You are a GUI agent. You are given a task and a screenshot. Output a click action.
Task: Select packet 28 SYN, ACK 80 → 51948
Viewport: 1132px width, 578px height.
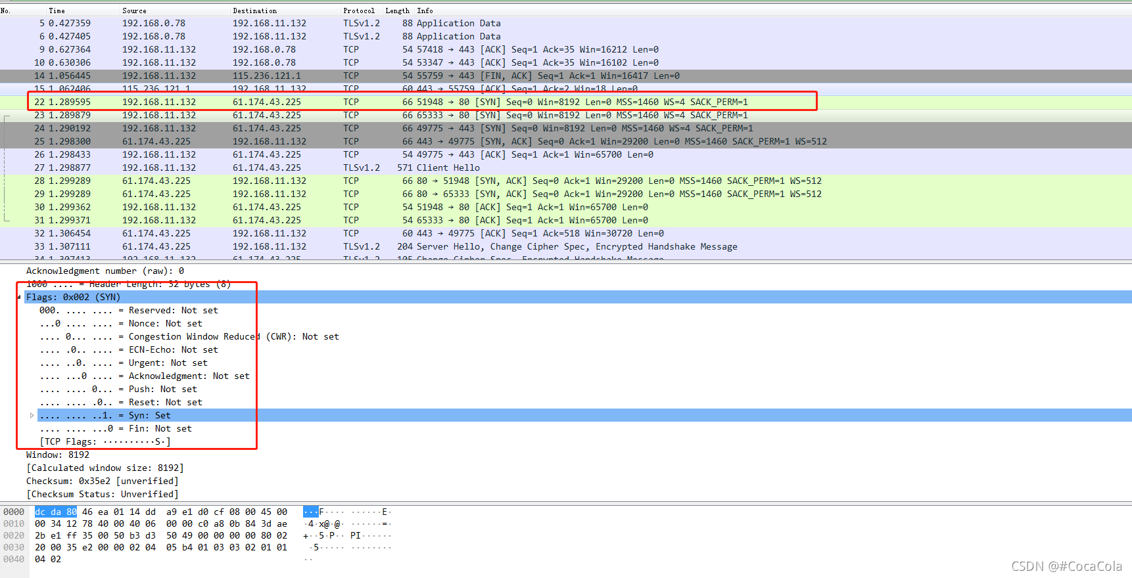tap(566, 181)
